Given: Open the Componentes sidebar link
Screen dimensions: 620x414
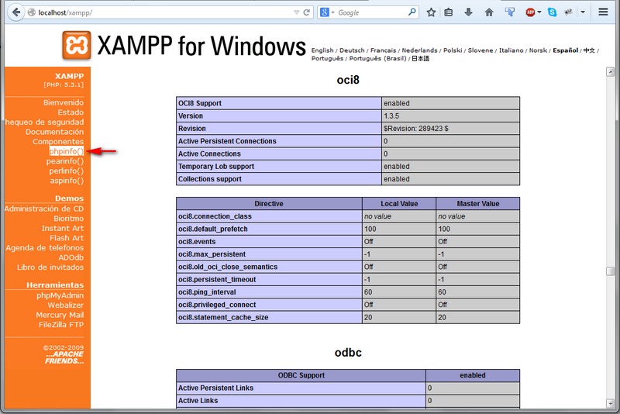Looking at the screenshot, I should tap(58, 142).
